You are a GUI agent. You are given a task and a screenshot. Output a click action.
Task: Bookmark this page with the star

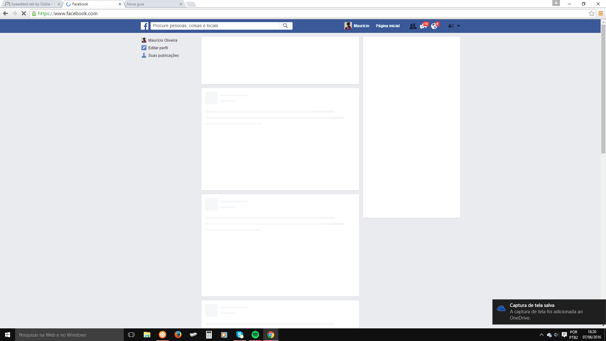click(x=591, y=13)
